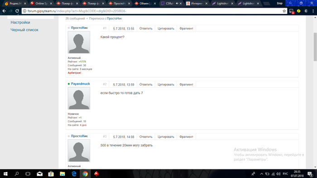Switch to first Lightshot tab
The image size is (317, 178).
(x=223, y=4)
